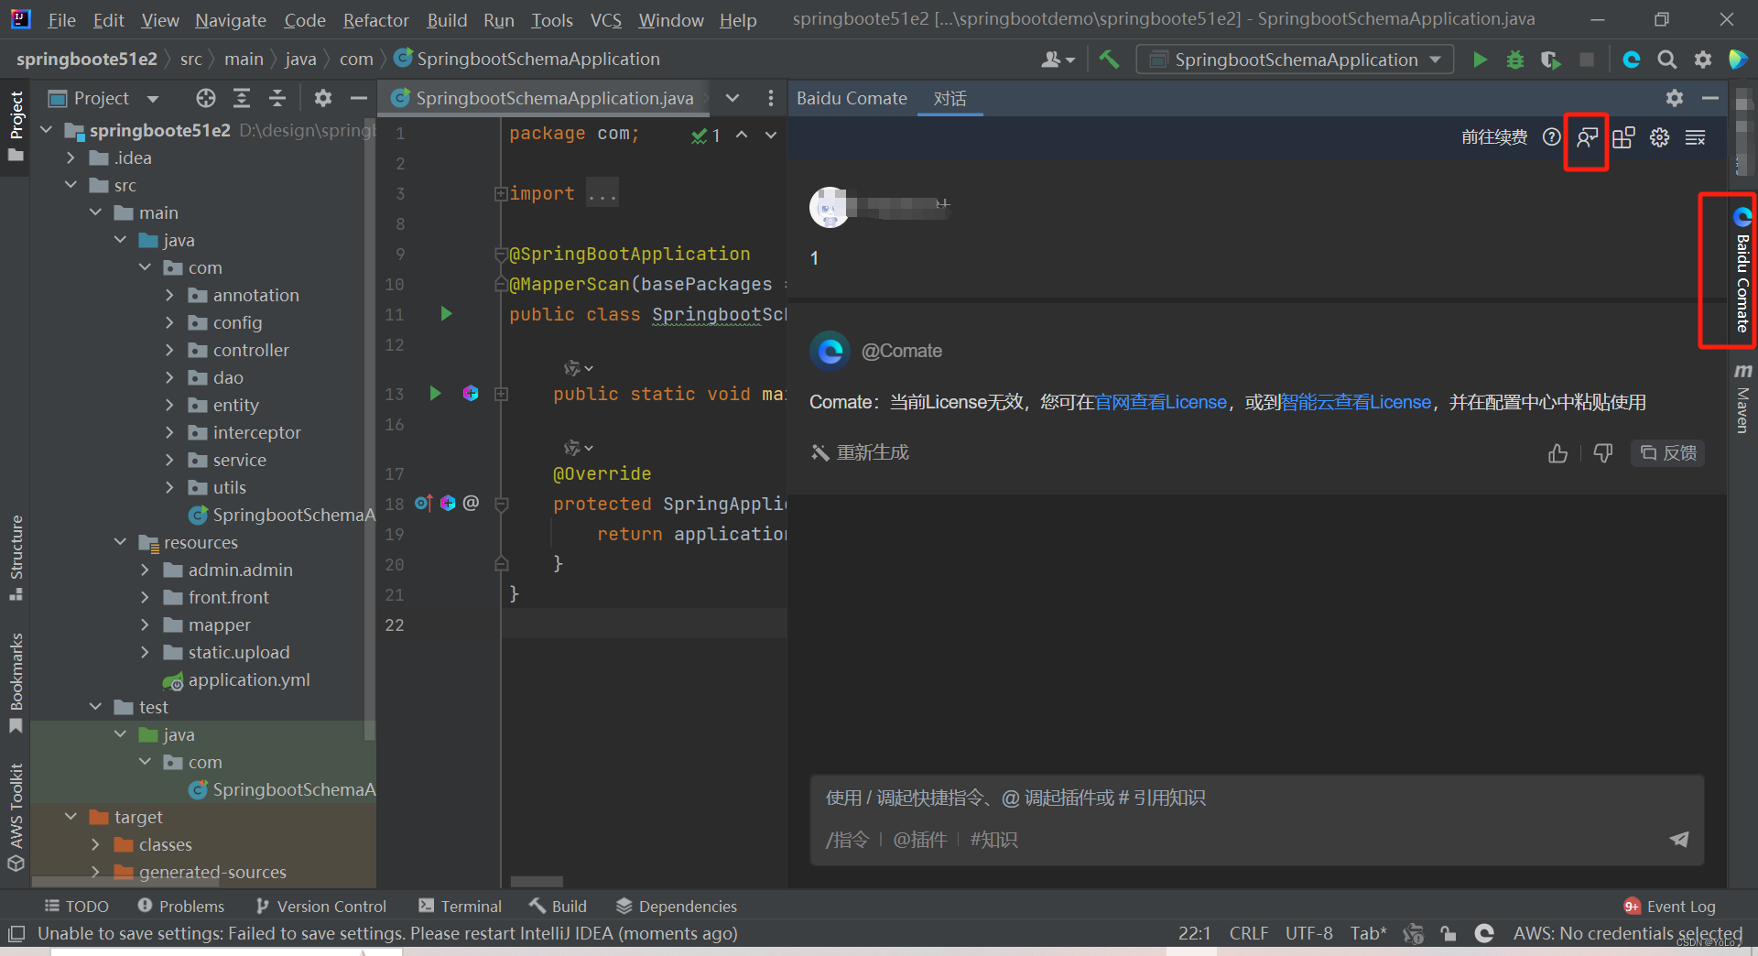Viewport: 1758px width, 956px height.
Task: Click the 智能云查看License link
Action: (x=1355, y=402)
